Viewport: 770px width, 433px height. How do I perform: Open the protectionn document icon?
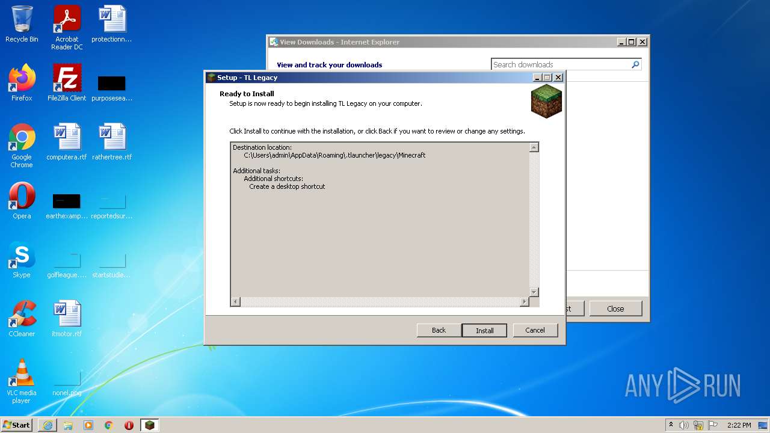click(112, 24)
